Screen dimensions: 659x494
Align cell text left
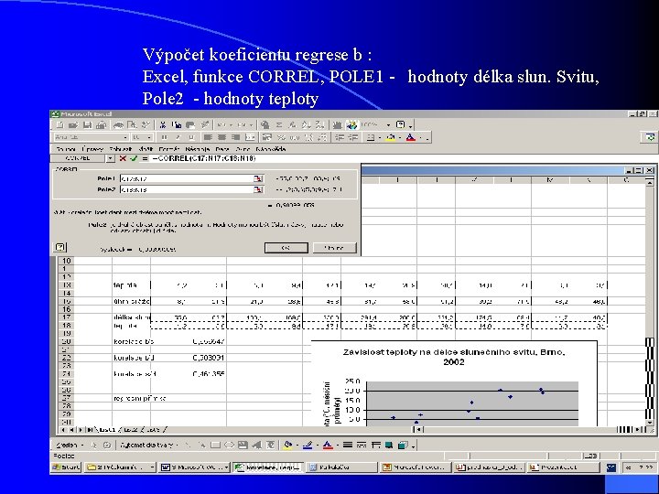point(208,137)
